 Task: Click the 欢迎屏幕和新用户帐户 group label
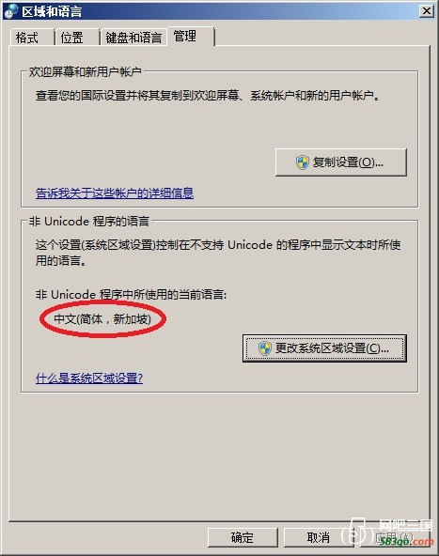pos(86,71)
